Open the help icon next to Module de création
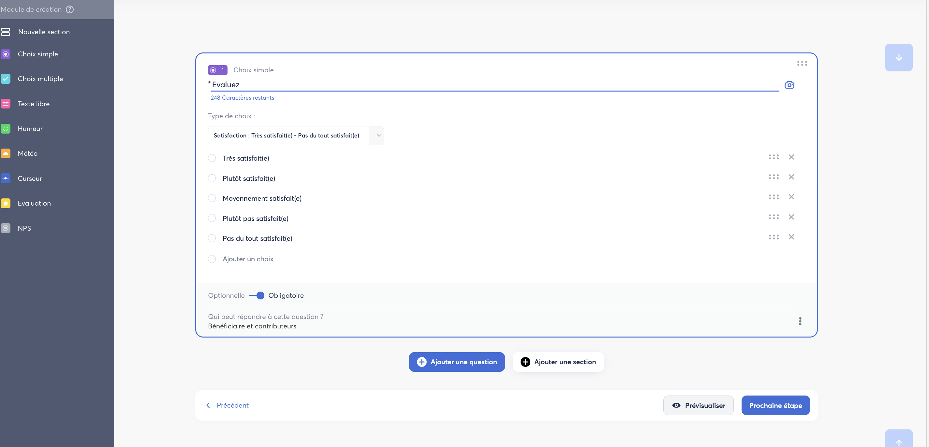Screen dimensions: 929x447 (x=70, y=9)
